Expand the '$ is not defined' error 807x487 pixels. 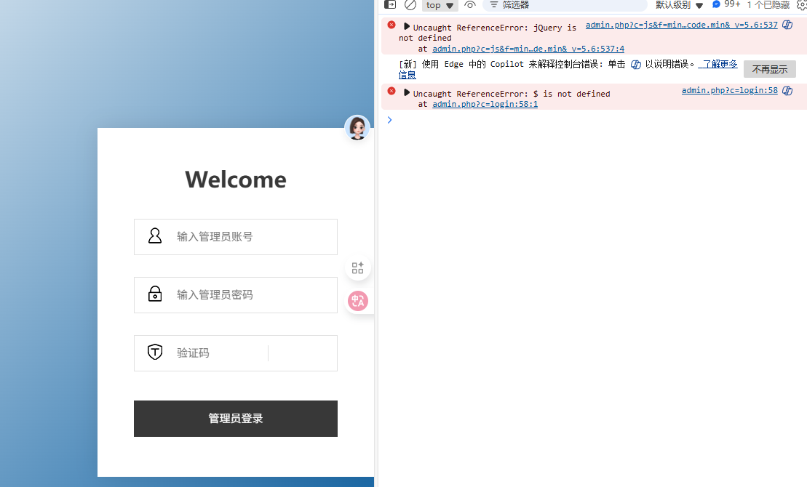click(x=407, y=93)
